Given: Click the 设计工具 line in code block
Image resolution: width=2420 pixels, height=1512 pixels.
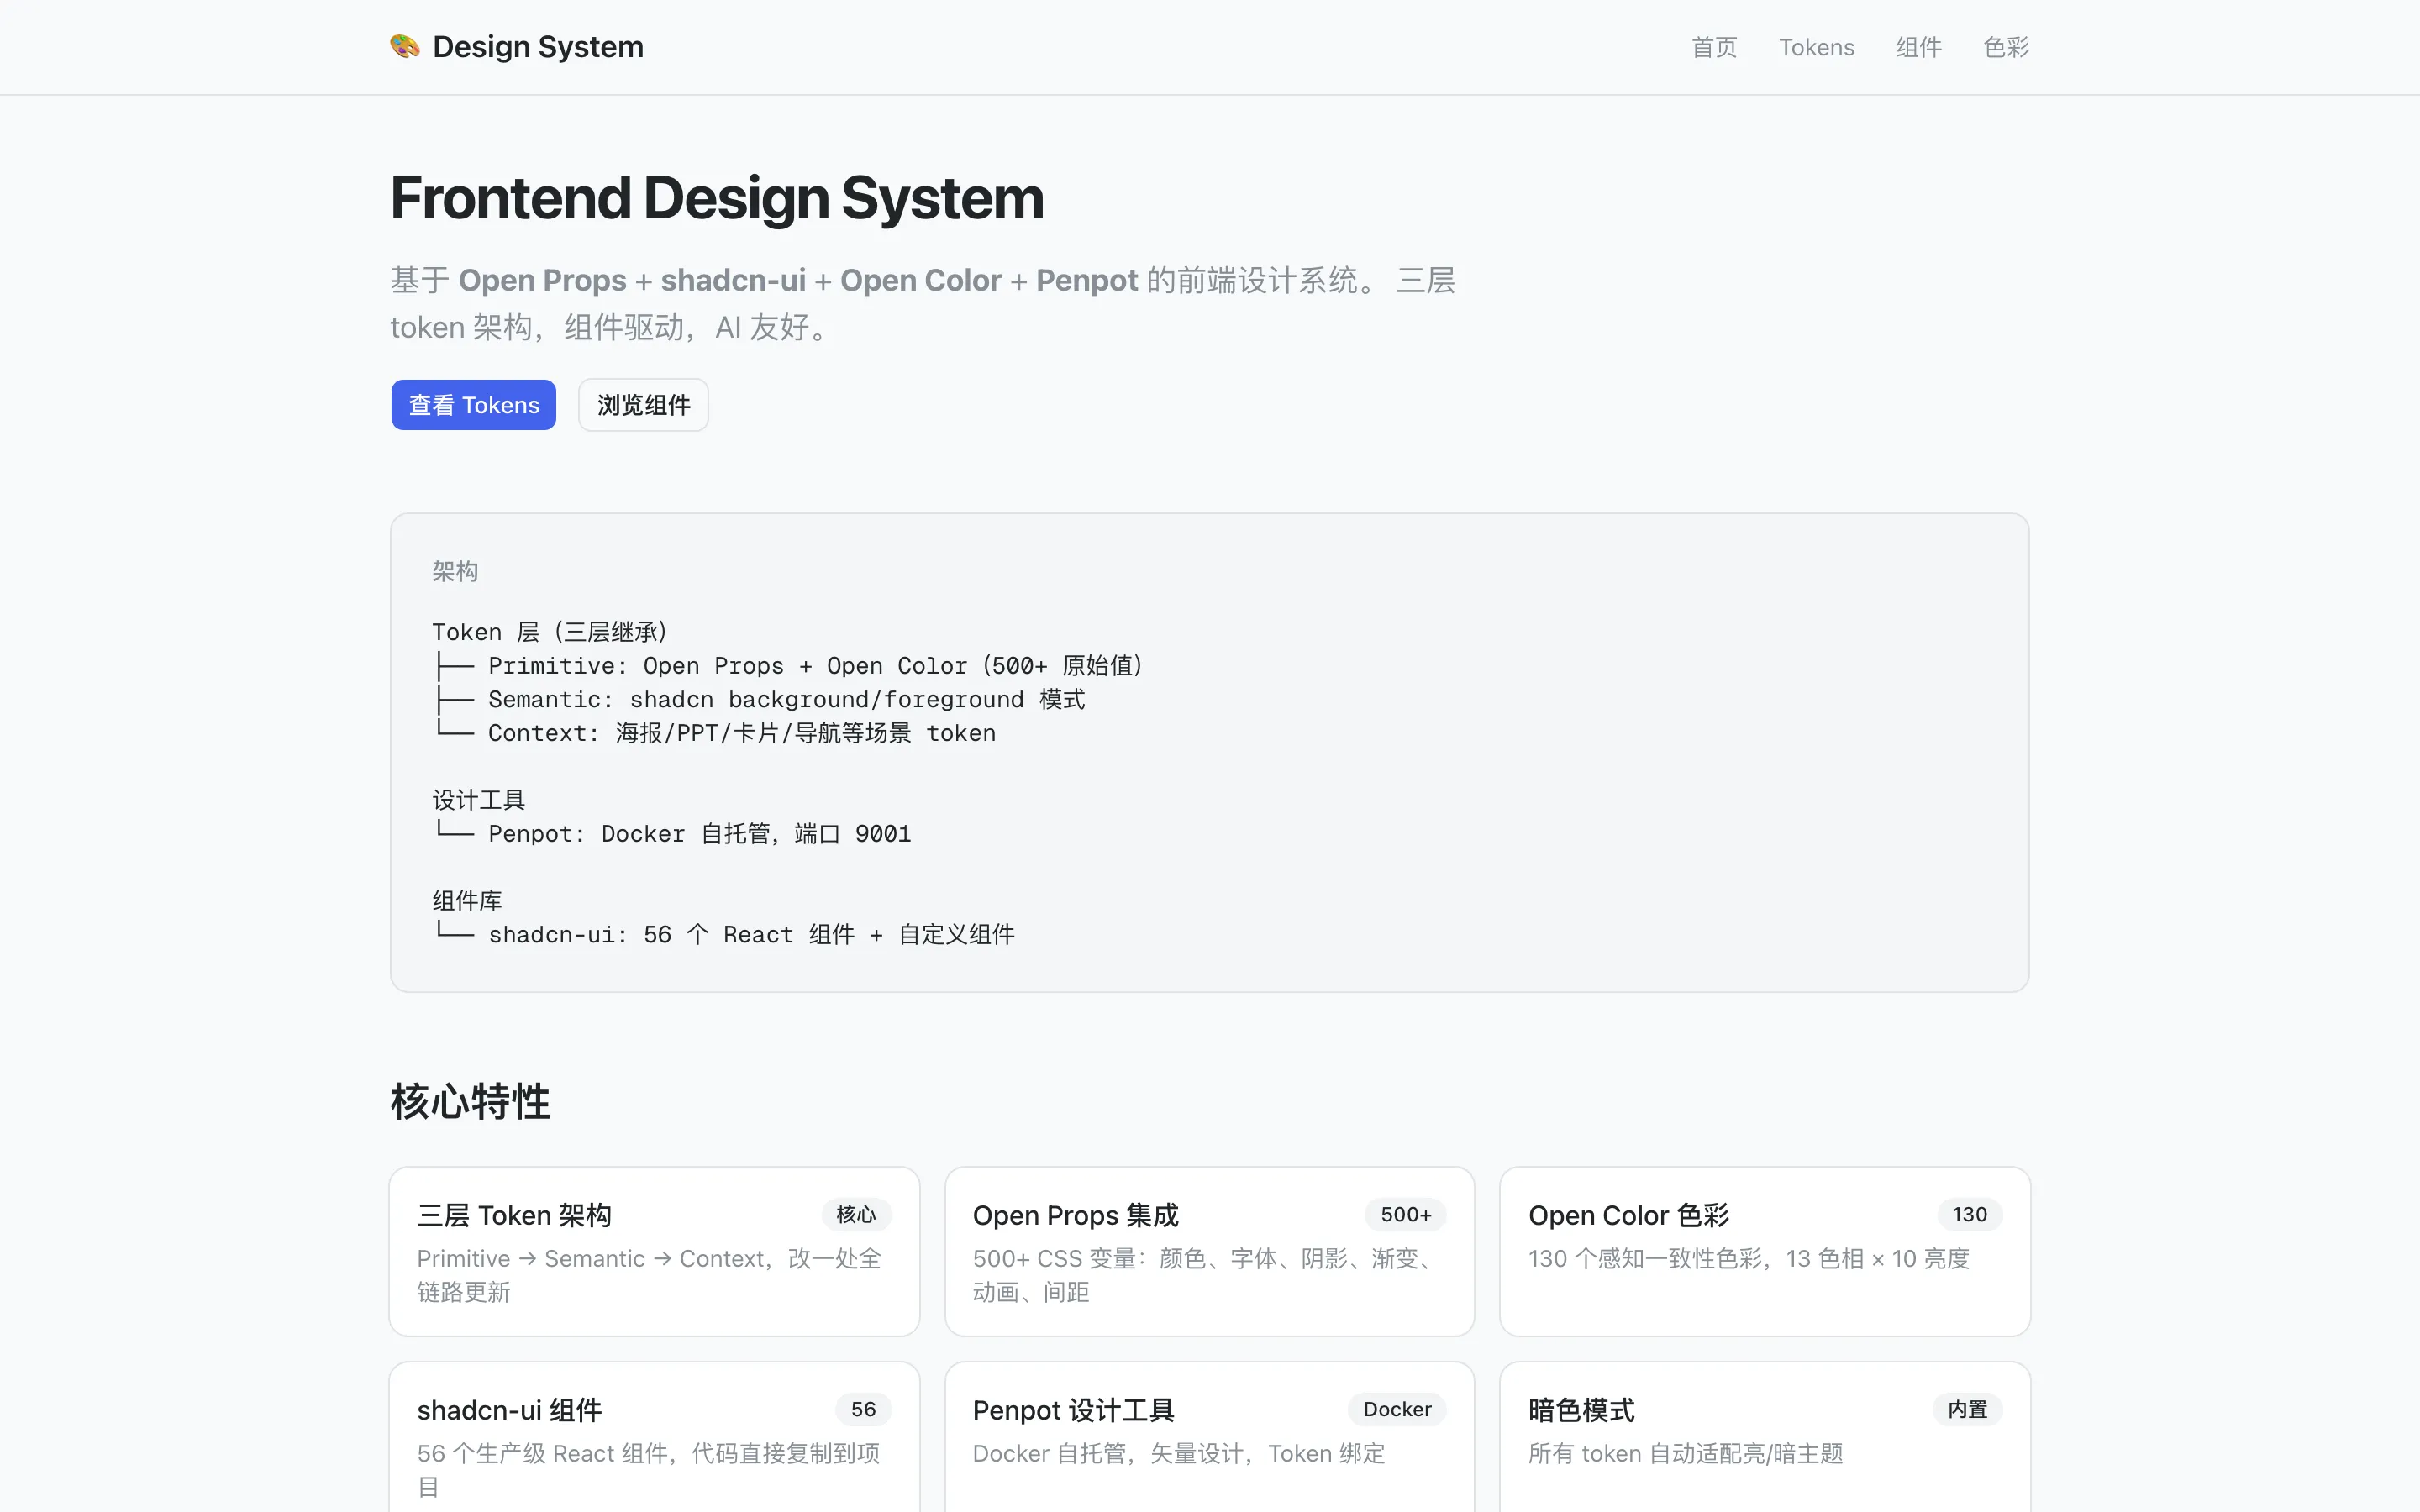Looking at the screenshot, I should coord(478,800).
